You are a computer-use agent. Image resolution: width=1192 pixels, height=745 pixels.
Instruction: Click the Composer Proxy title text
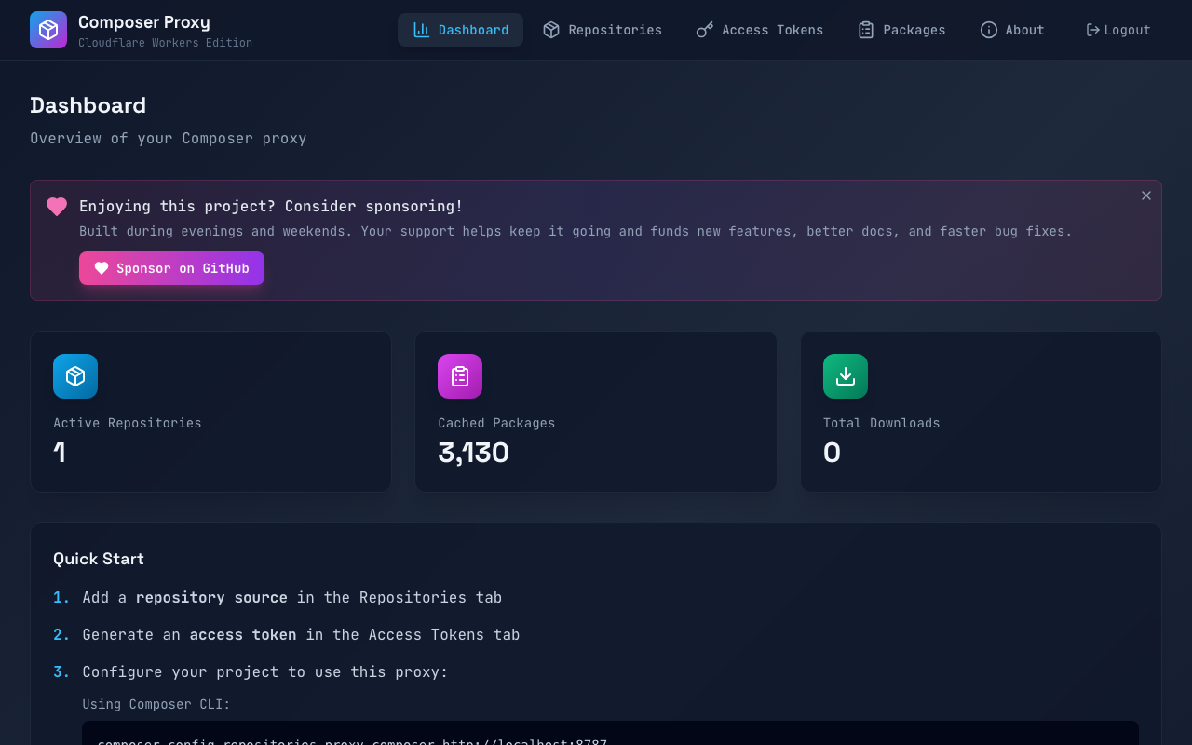tap(144, 21)
